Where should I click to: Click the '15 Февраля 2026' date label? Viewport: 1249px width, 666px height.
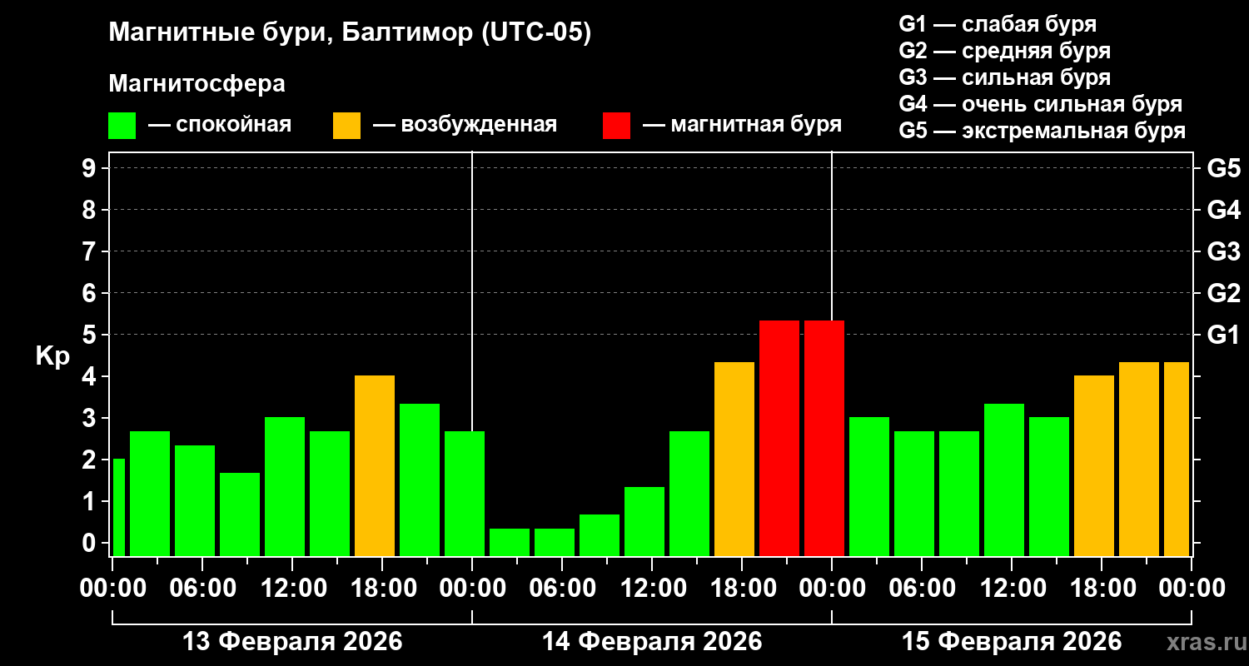(1012, 642)
